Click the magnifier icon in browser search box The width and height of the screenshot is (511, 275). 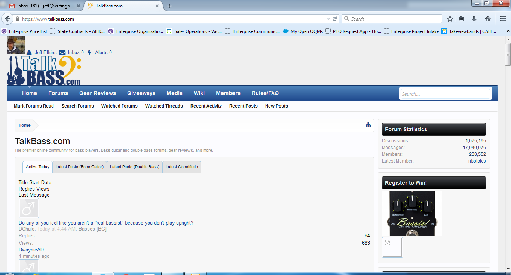(x=346, y=19)
